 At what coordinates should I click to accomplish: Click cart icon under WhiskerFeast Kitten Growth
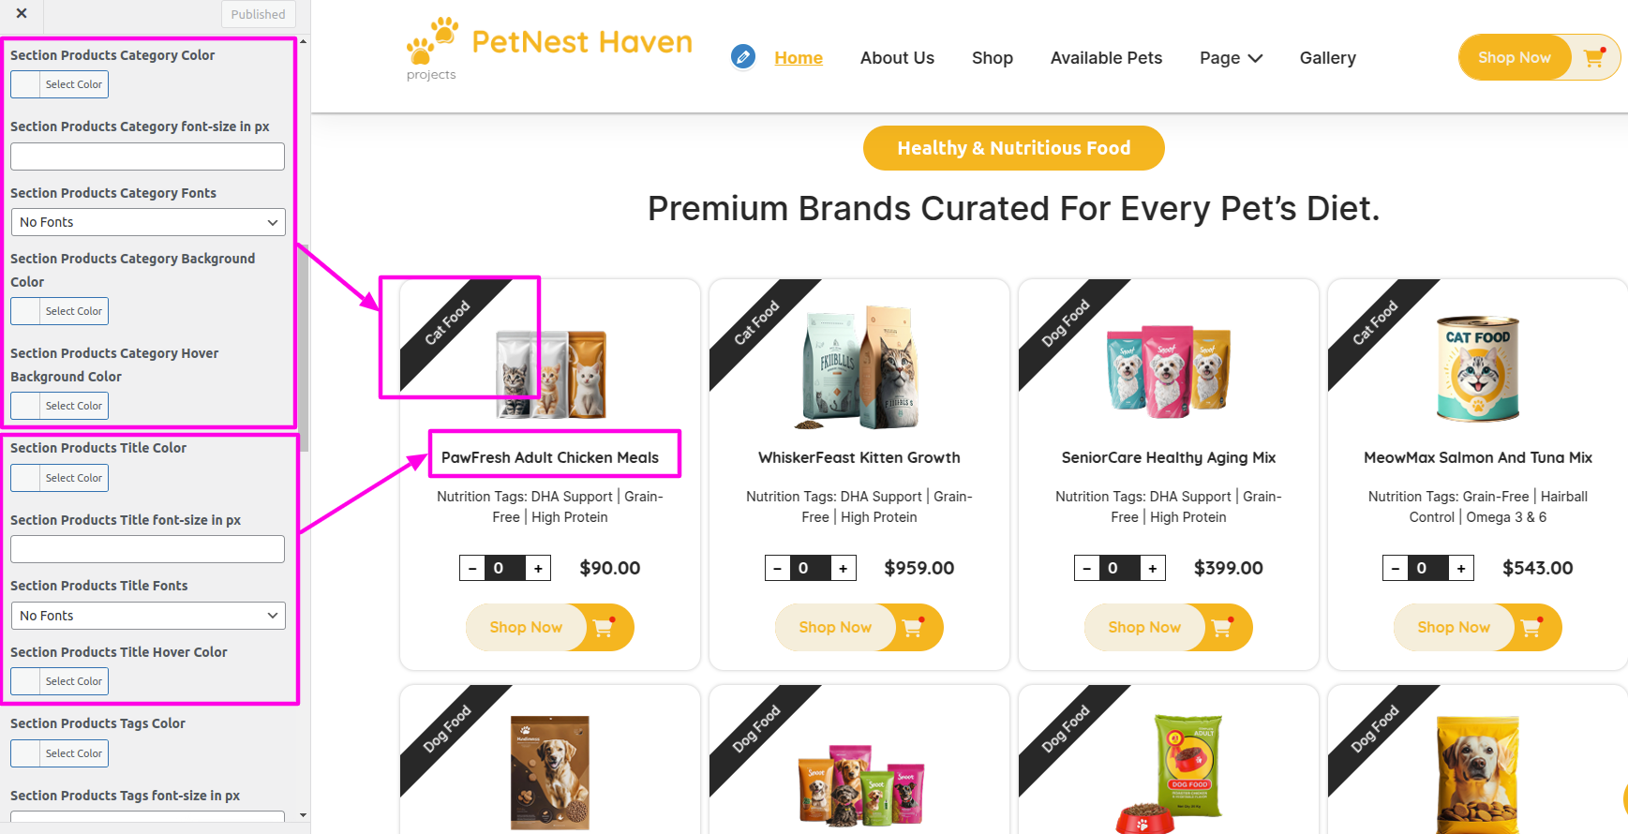[914, 627]
